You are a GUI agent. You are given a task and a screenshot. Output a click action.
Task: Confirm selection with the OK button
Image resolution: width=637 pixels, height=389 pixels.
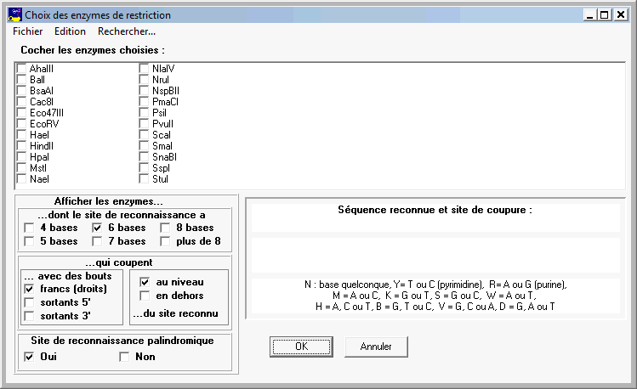(301, 347)
